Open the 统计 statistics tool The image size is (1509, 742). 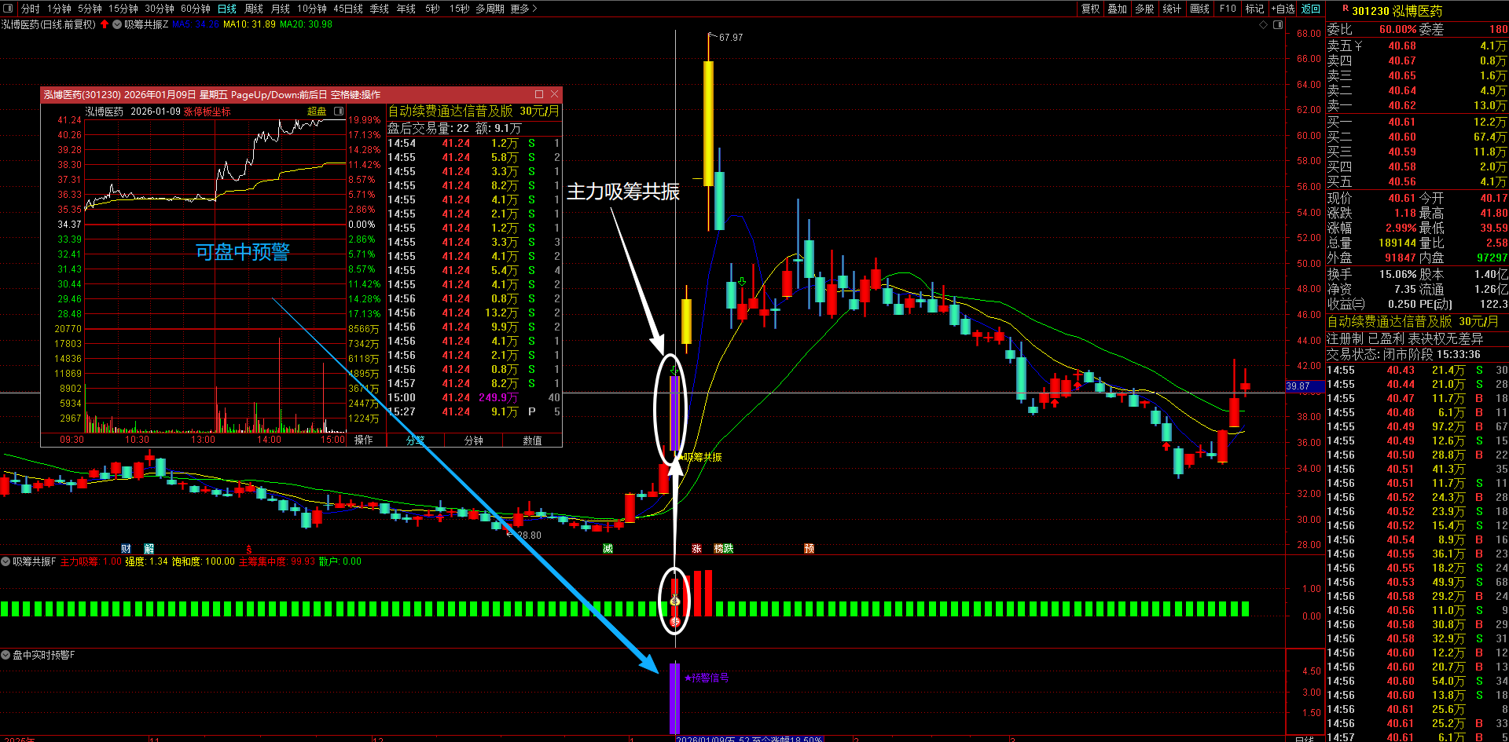(1172, 9)
